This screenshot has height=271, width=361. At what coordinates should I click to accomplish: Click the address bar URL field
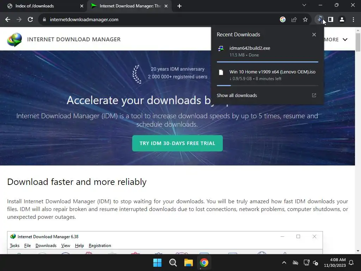(159, 20)
